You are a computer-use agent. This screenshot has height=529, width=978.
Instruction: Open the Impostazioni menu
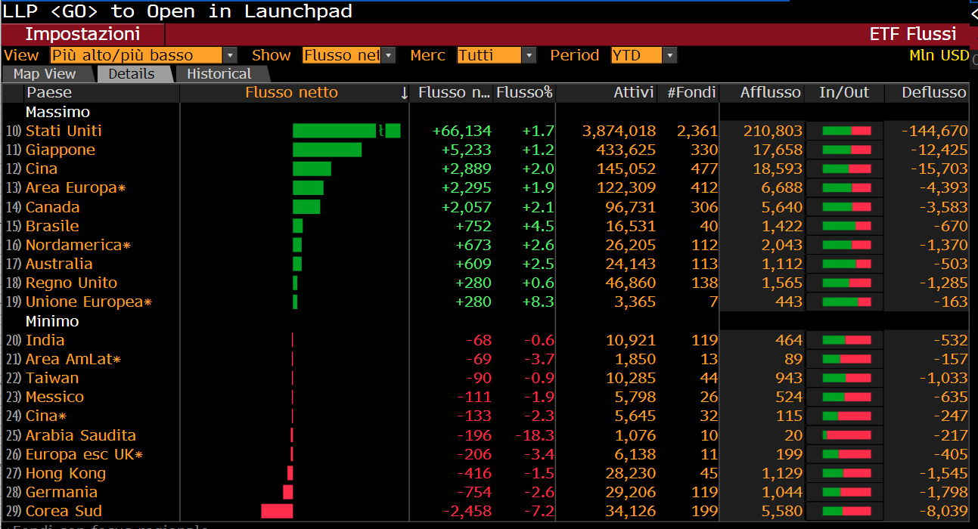pyautogui.click(x=82, y=34)
